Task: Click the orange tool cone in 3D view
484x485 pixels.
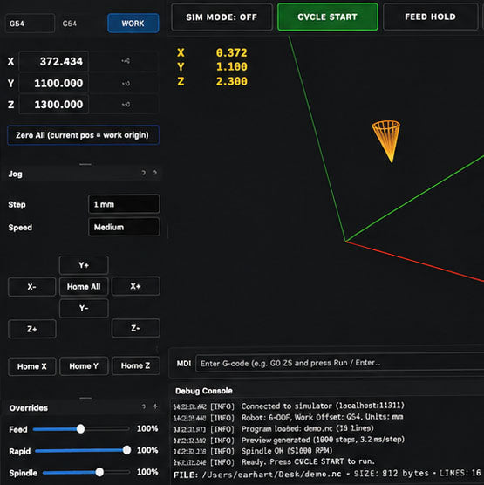Action: [386, 141]
